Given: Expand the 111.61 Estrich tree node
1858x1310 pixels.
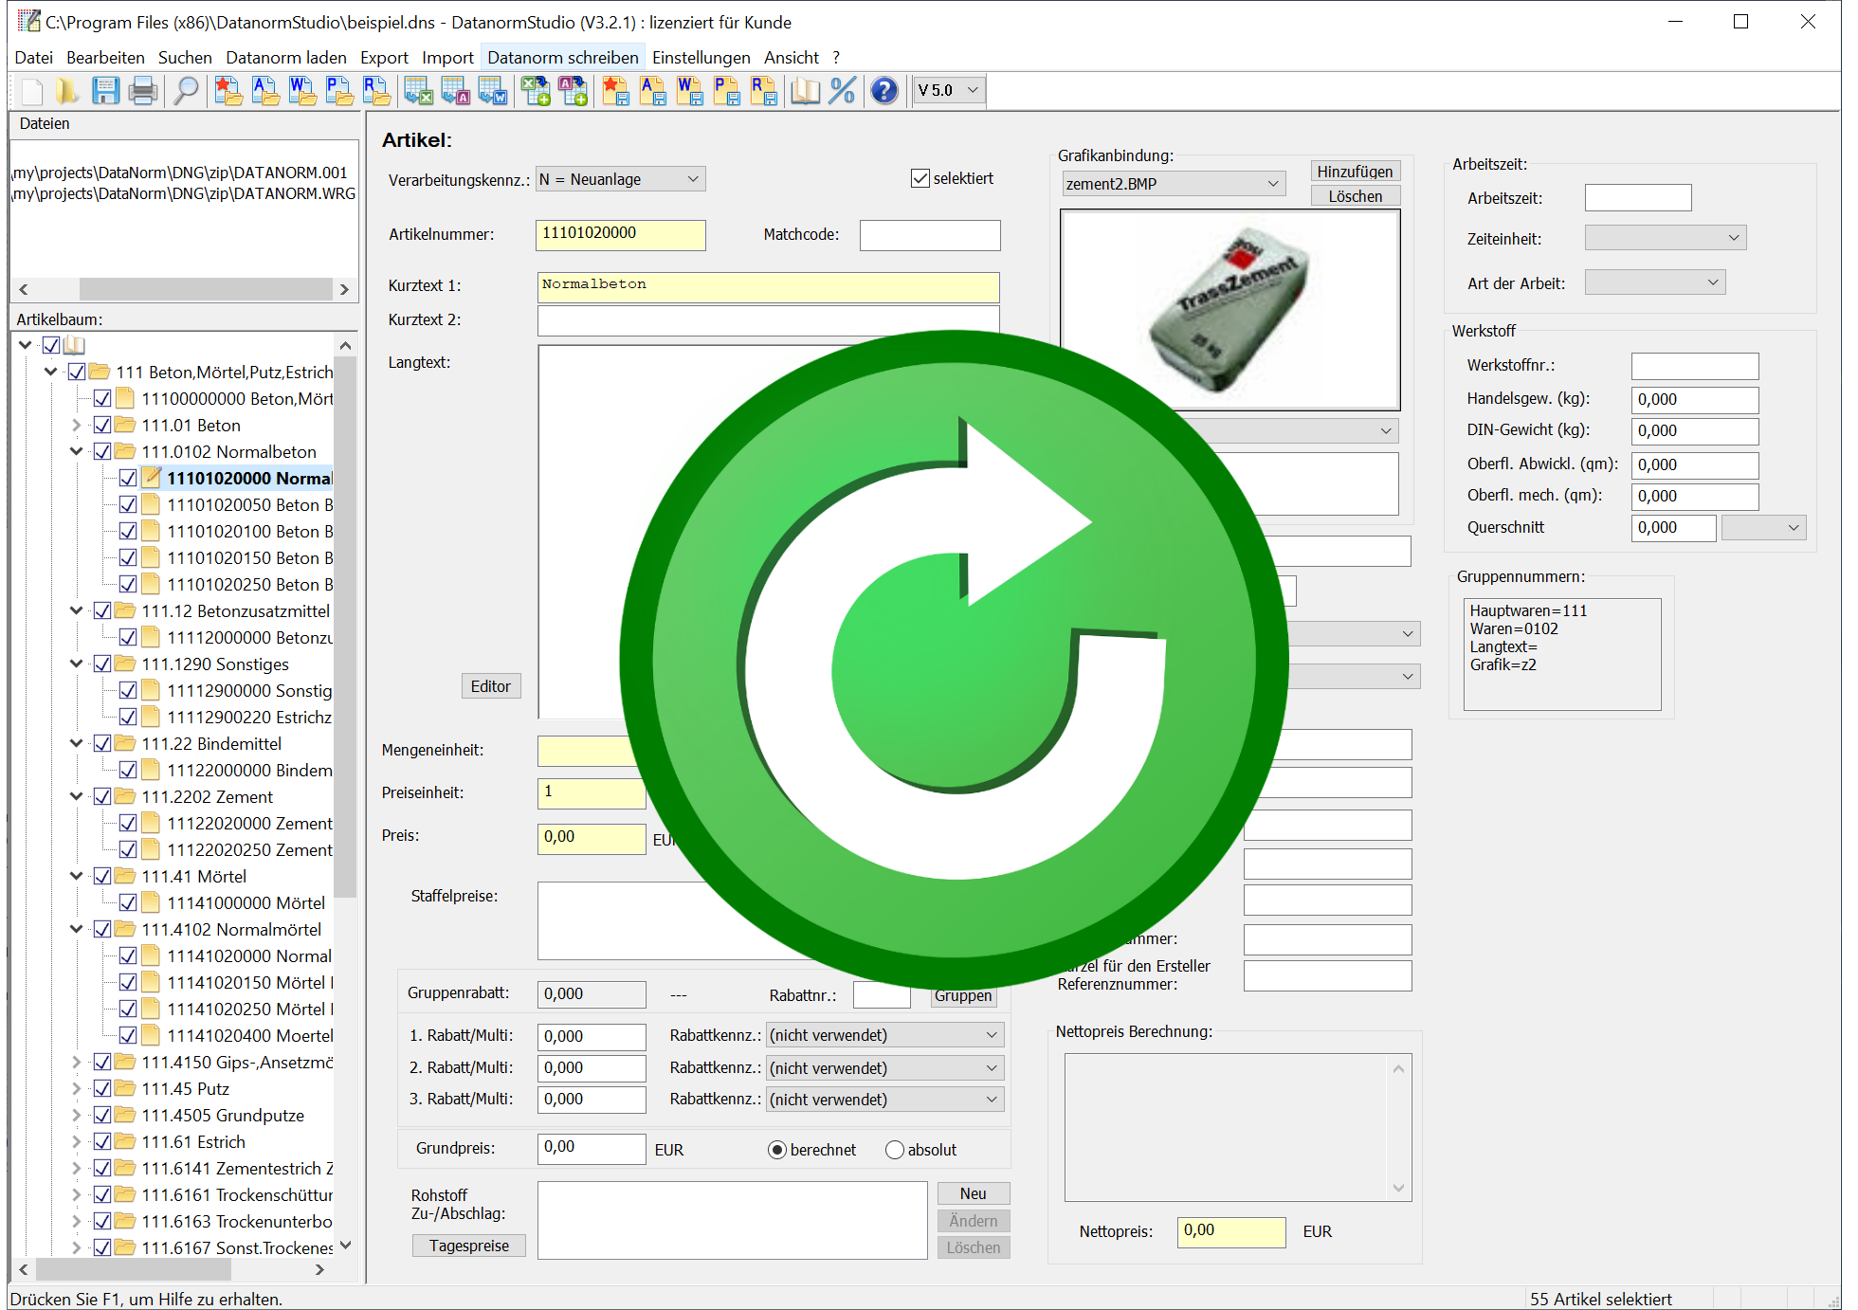Looking at the screenshot, I should pos(77,1141).
